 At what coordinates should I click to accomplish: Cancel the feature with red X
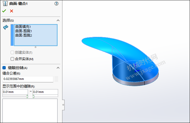click(x=11, y=11)
